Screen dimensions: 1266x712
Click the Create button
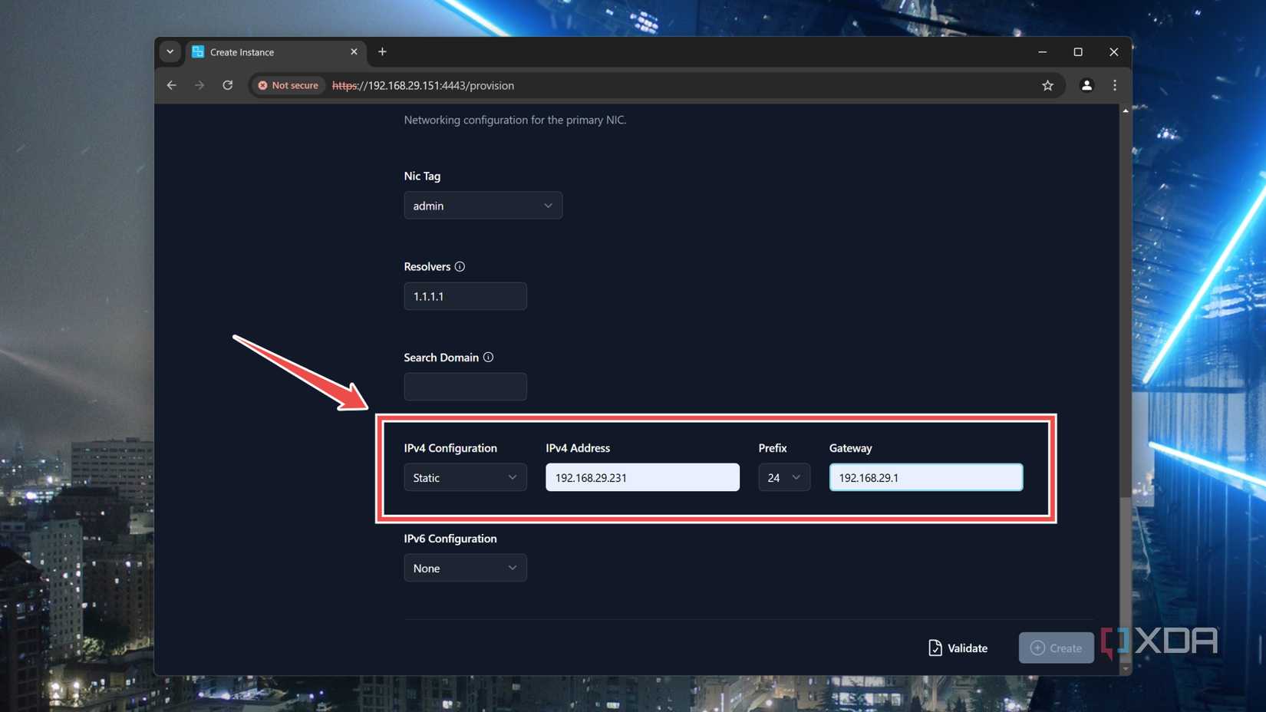pyautogui.click(x=1056, y=648)
